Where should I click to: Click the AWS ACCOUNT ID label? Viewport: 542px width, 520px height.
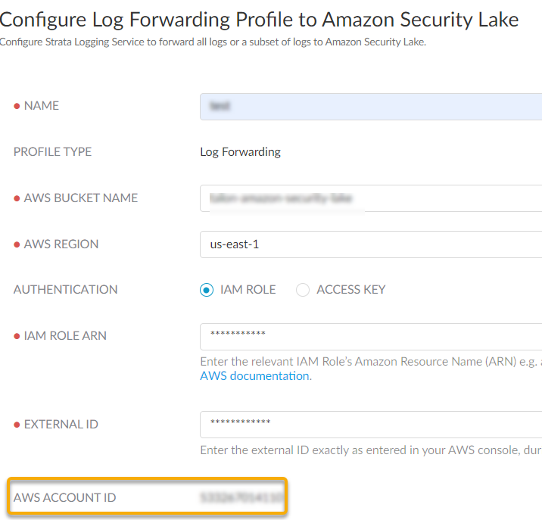(x=65, y=497)
